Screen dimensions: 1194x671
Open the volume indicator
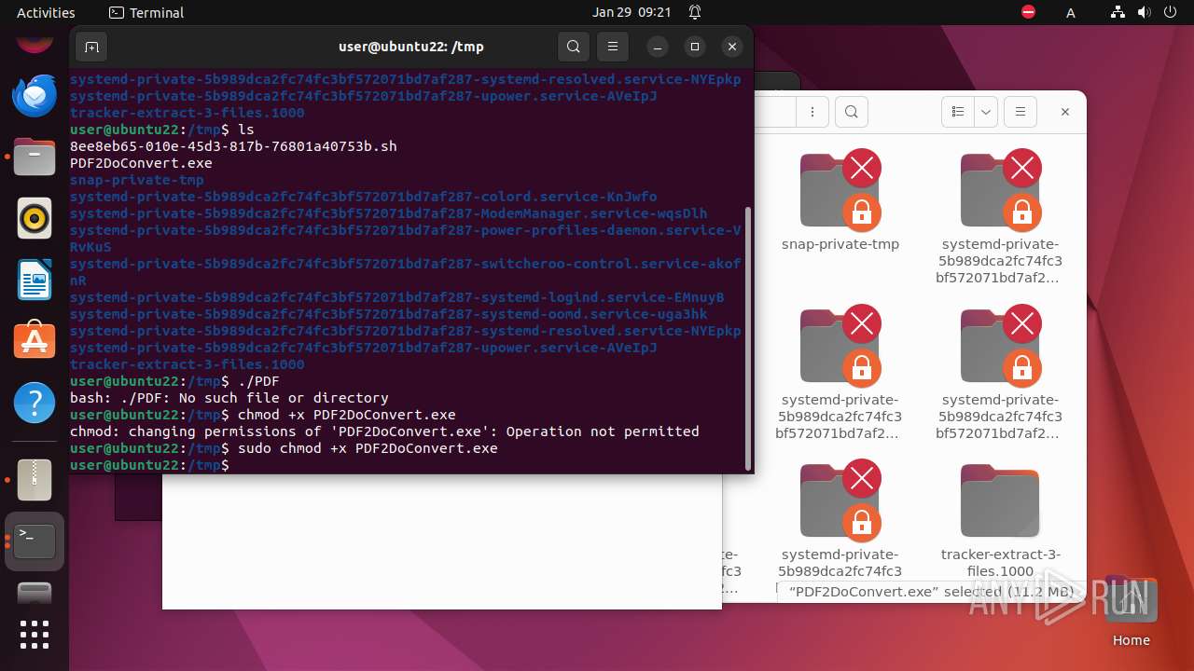click(x=1144, y=12)
